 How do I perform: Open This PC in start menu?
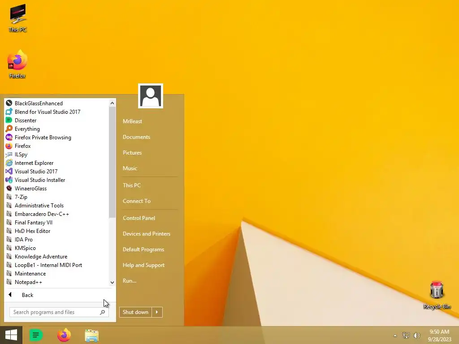coord(132,185)
